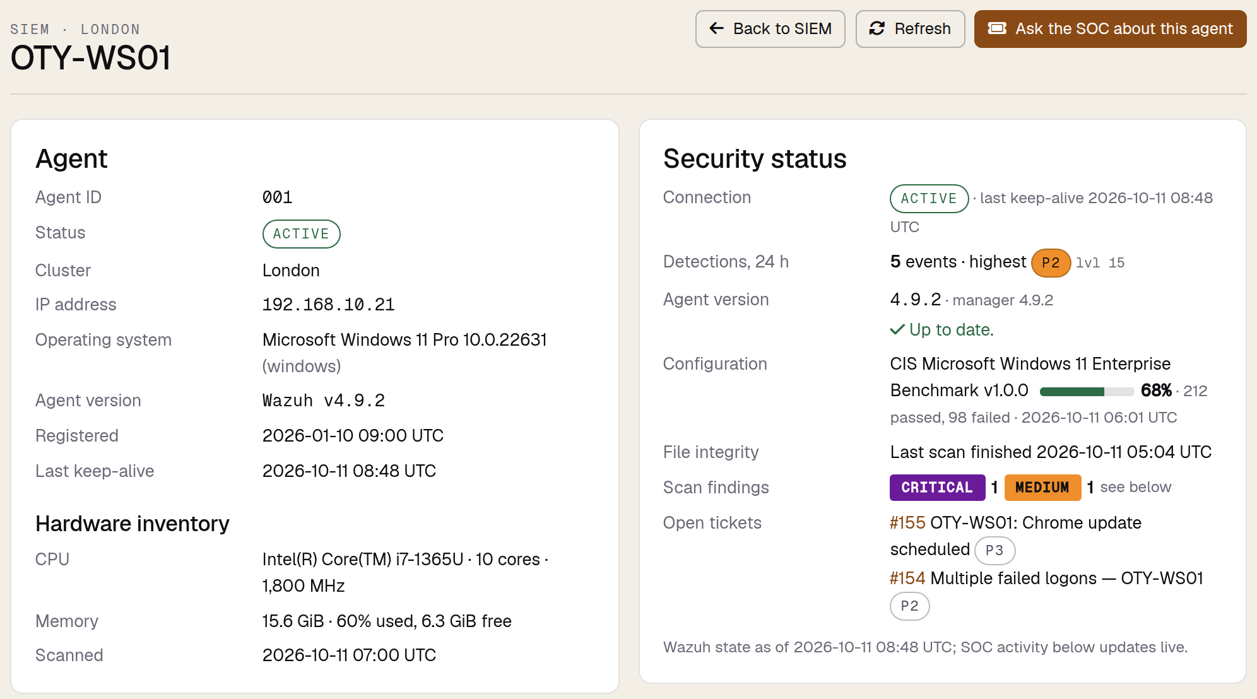
Task: Click the orange P2 detection priority badge
Action: (x=1051, y=263)
